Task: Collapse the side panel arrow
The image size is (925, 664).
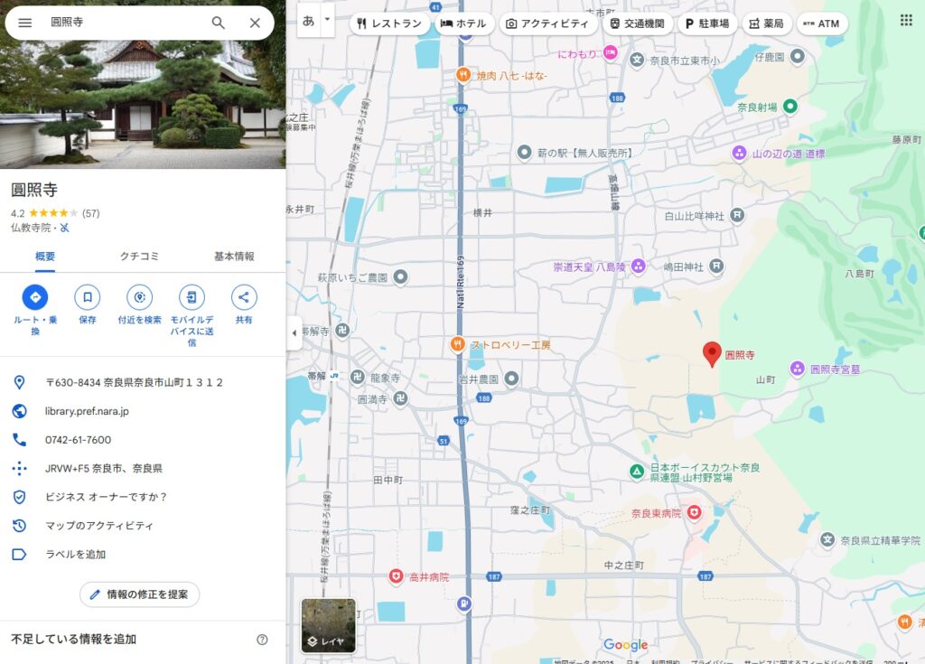Action: (x=294, y=332)
